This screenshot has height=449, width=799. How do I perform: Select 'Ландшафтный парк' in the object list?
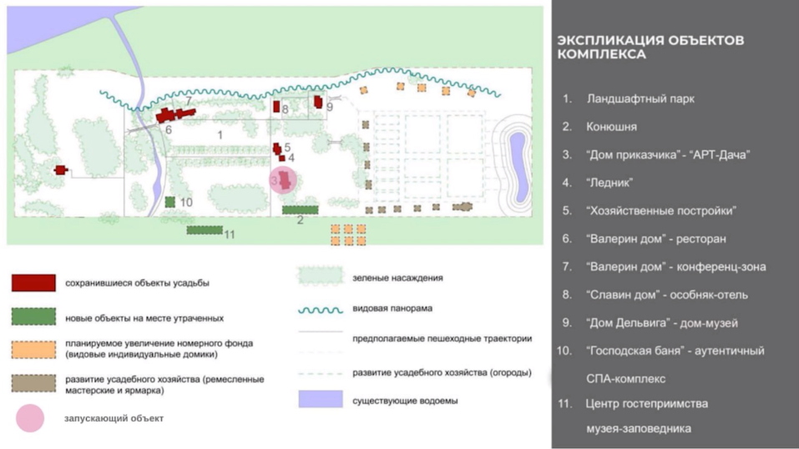point(640,98)
